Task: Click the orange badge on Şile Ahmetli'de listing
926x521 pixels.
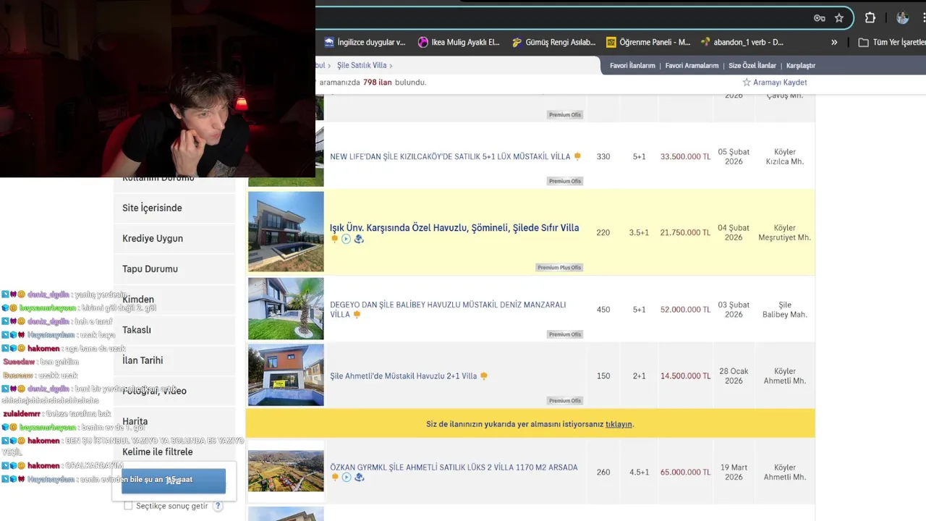Action: tap(484, 376)
